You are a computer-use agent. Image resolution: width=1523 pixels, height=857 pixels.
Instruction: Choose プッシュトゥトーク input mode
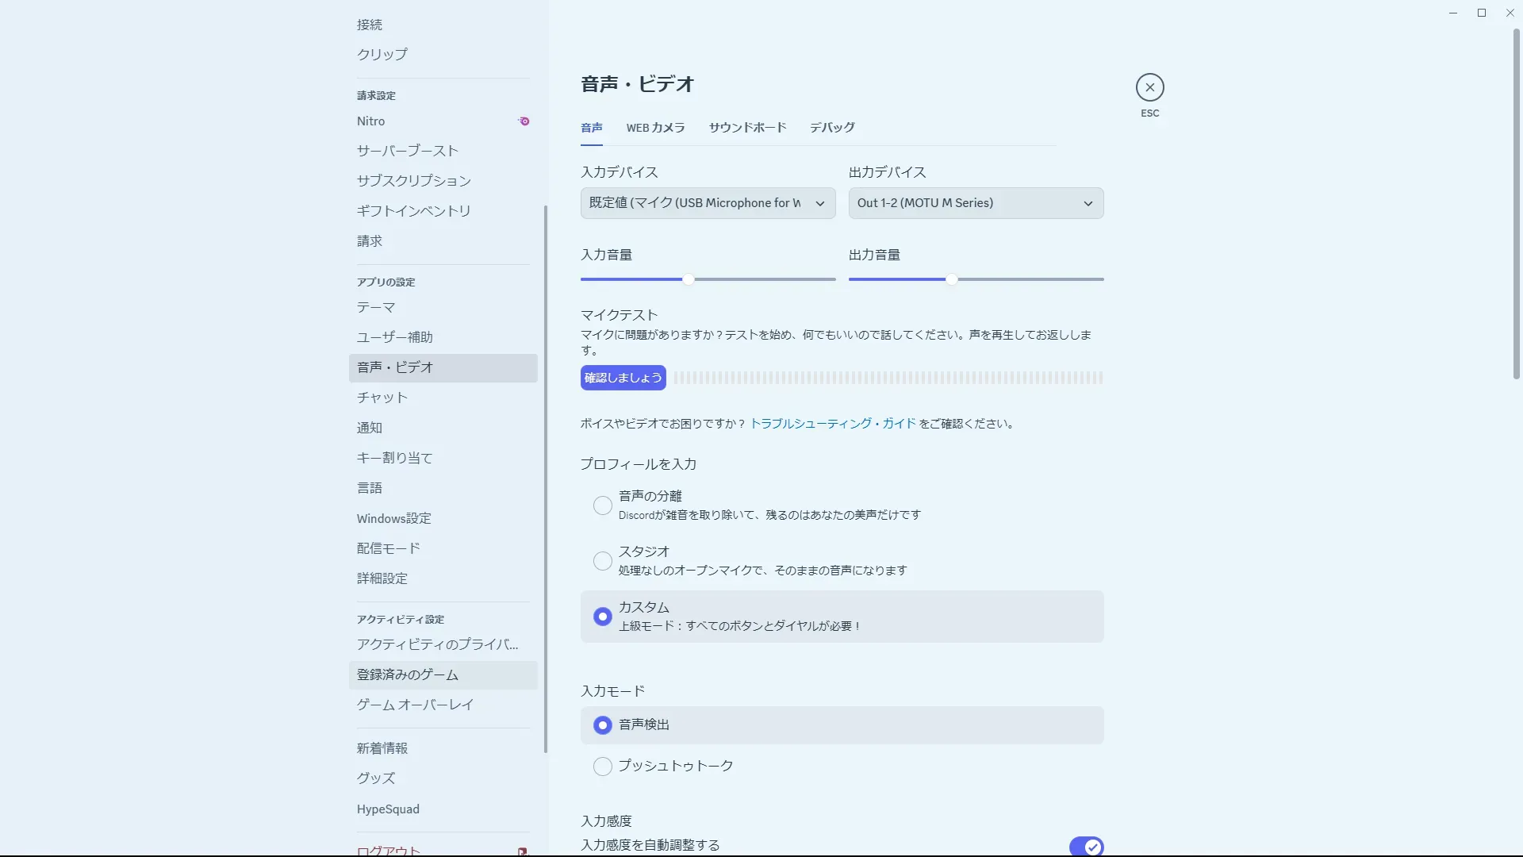pyautogui.click(x=603, y=766)
